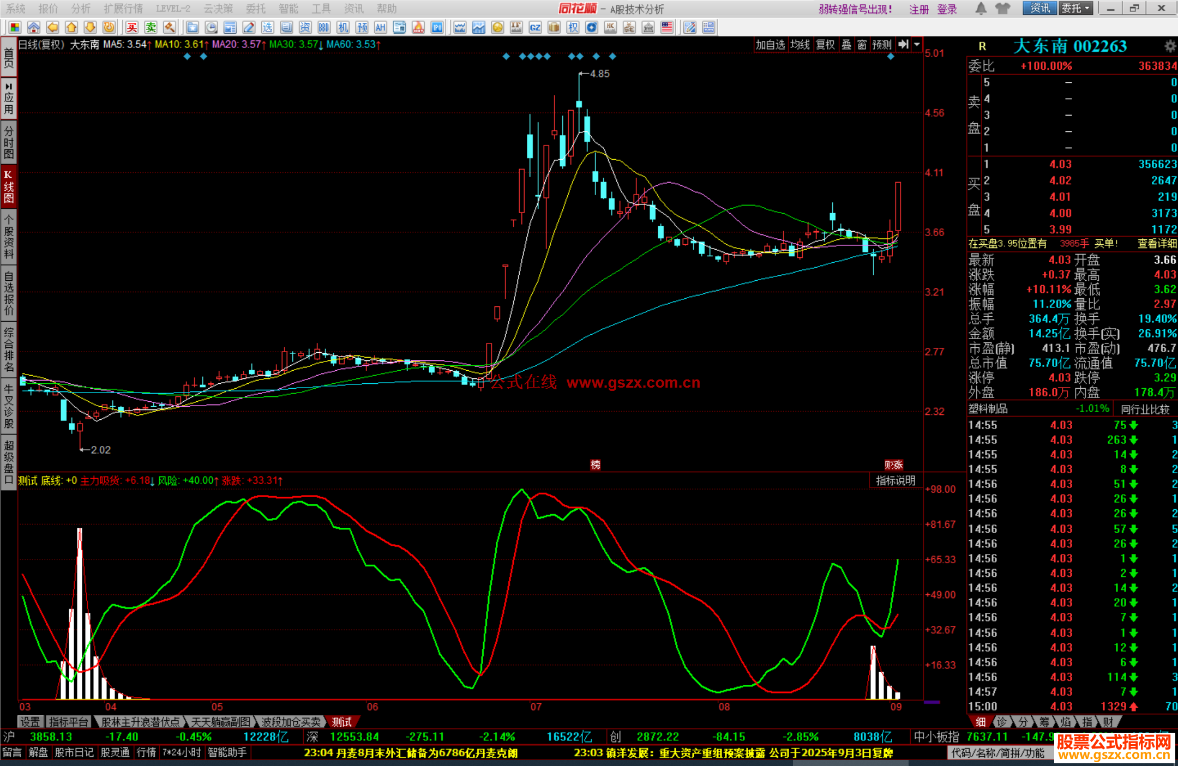Screen dimensions: 1178x766
Task: Toggle 均线 moving average display
Action: tap(800, 45)
